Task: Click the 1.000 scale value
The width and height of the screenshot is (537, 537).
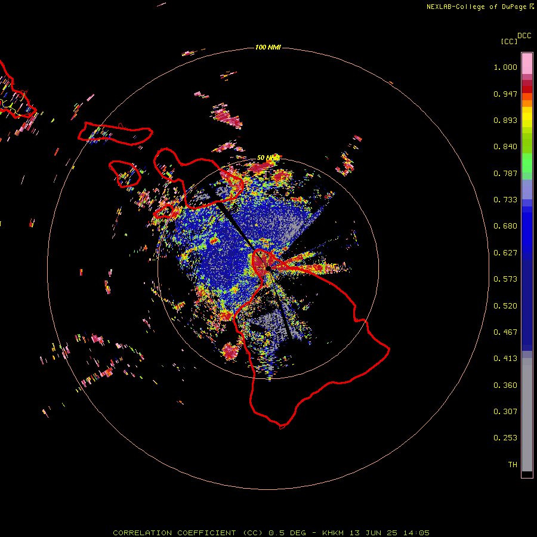Action: (x=505, y=67)
